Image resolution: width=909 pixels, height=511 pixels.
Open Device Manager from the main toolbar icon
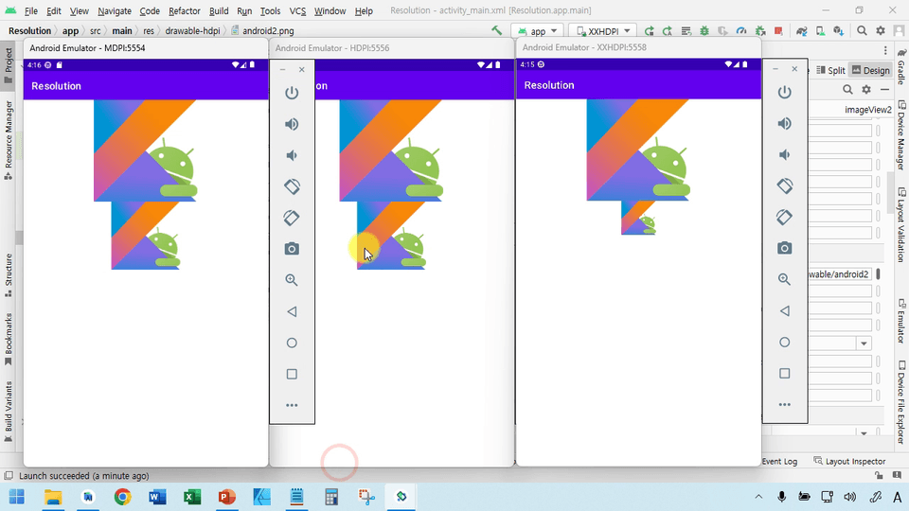pos(820,30)
